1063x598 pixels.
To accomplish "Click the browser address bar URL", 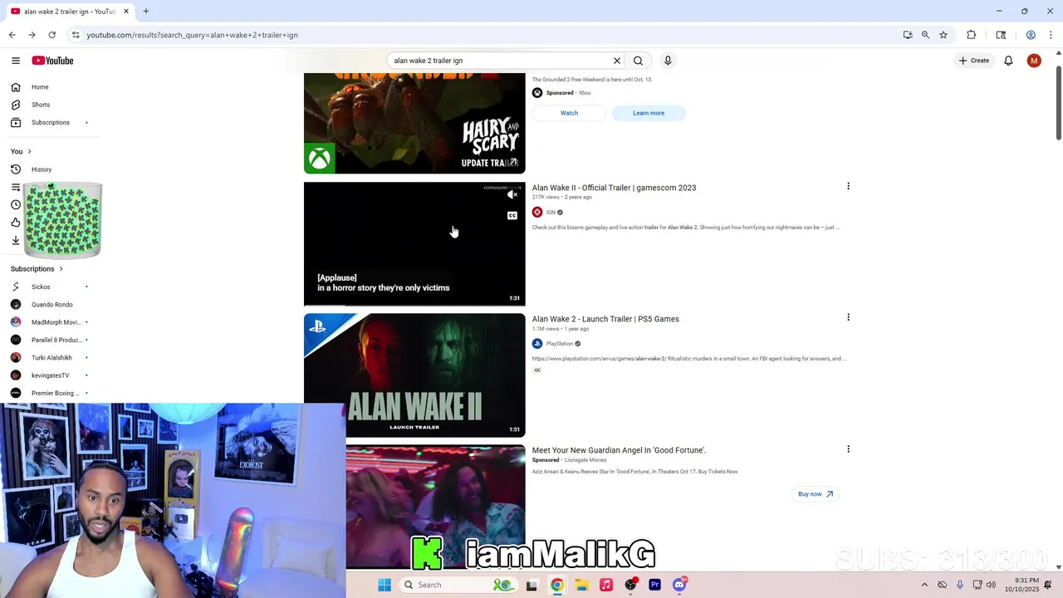I will coord(192,35).
